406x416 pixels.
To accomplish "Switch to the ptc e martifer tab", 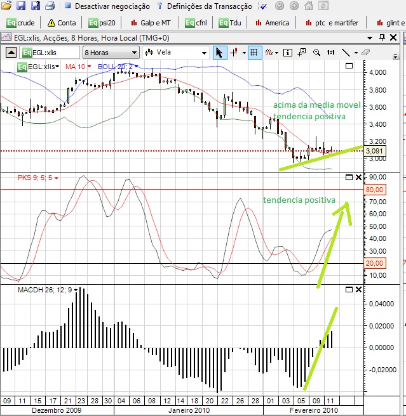I will 332,23.
